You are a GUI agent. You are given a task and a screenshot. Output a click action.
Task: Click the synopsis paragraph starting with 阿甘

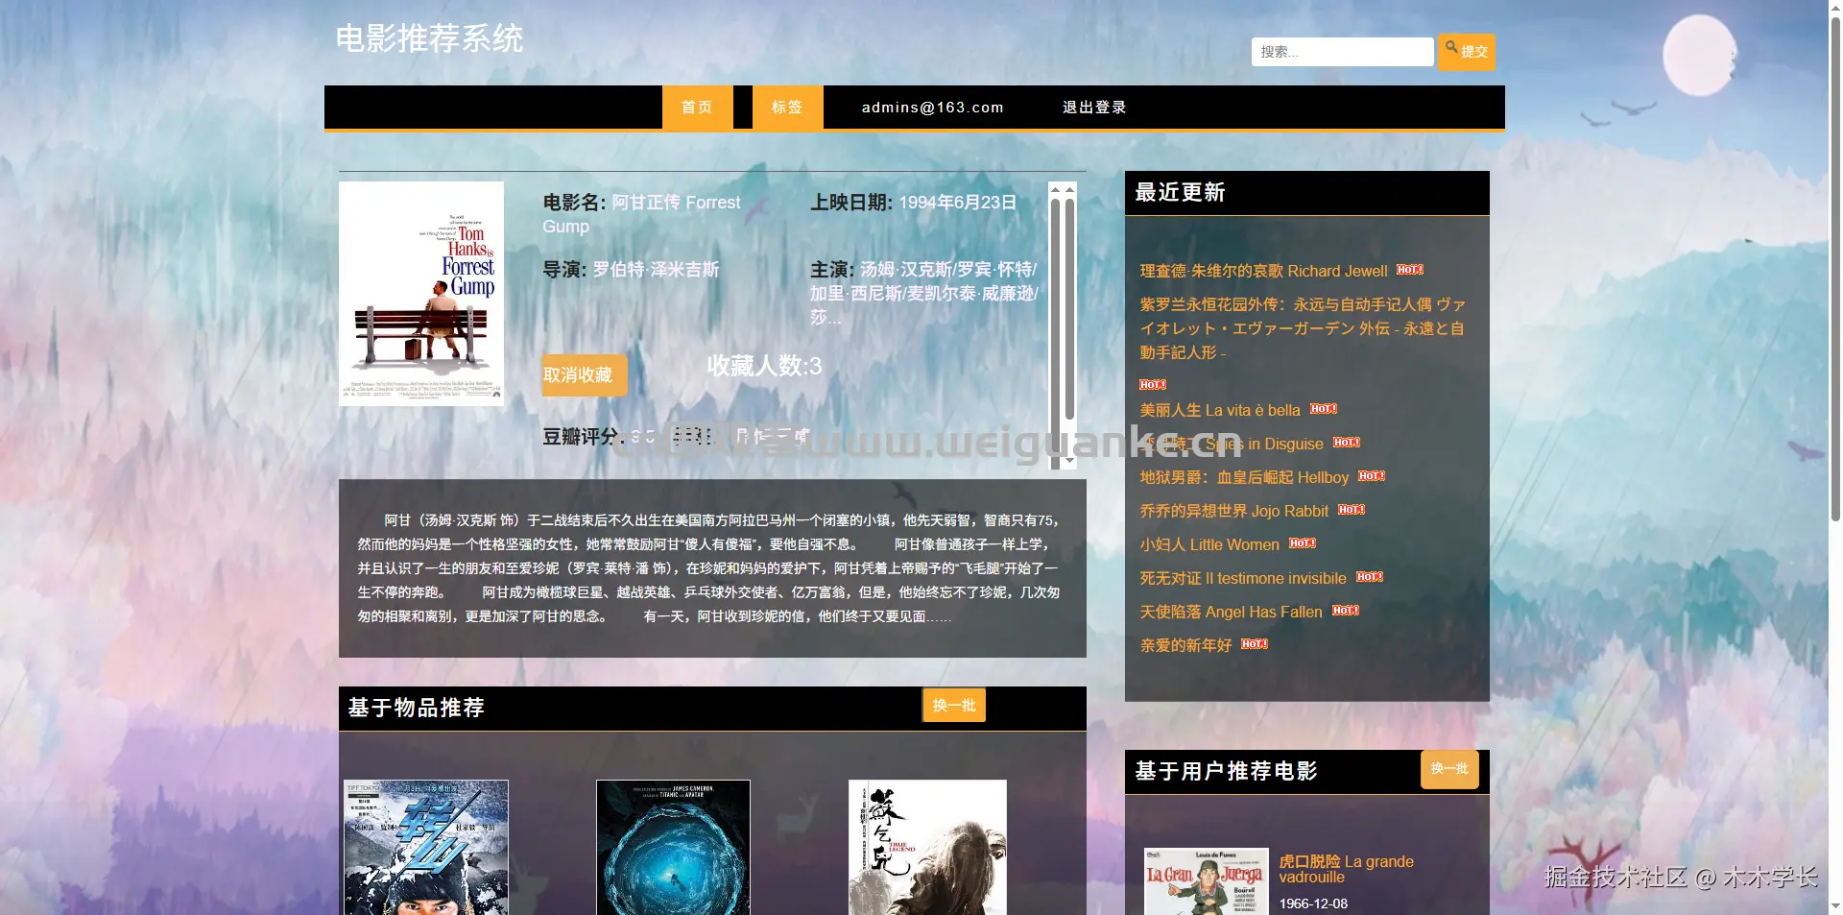pos(709,568)
